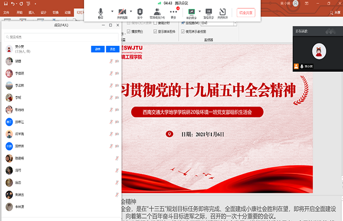Toggle 使用演示者视图 checkbox

(183, 31)
